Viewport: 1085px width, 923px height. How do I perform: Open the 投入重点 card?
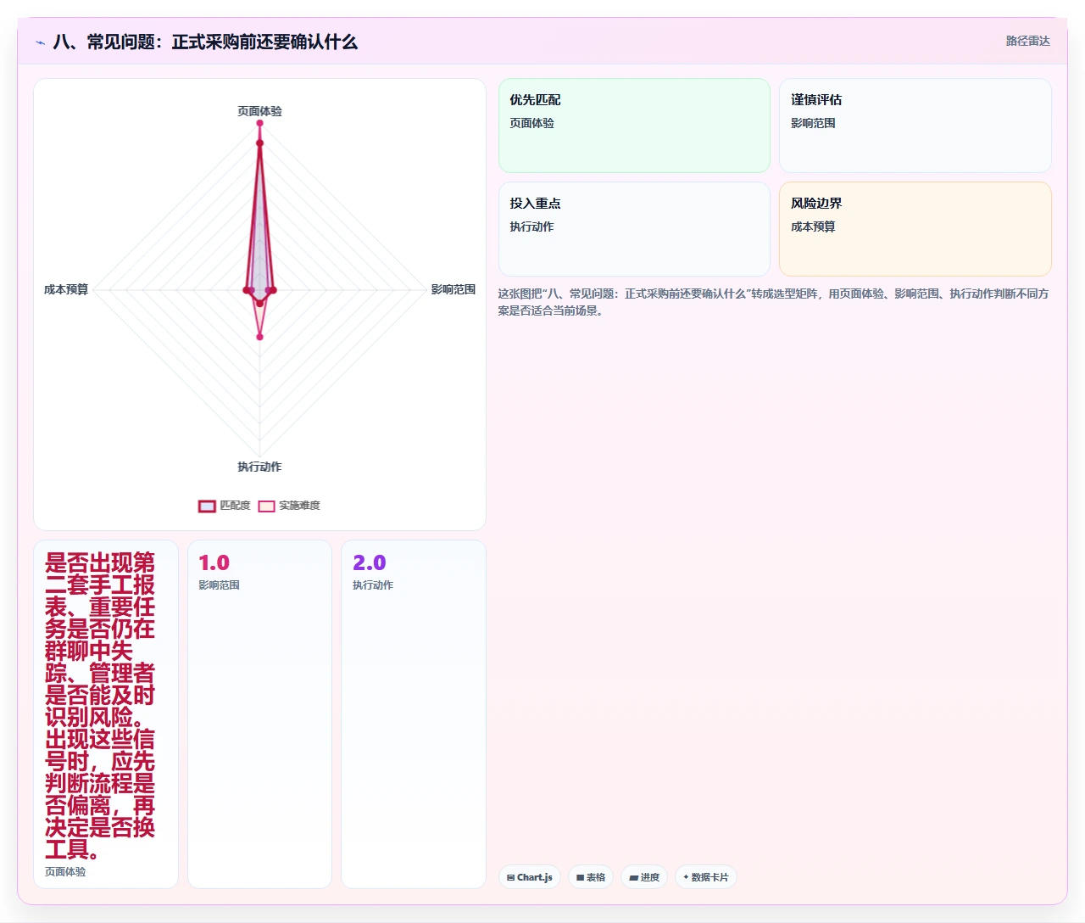click(634, 229)
